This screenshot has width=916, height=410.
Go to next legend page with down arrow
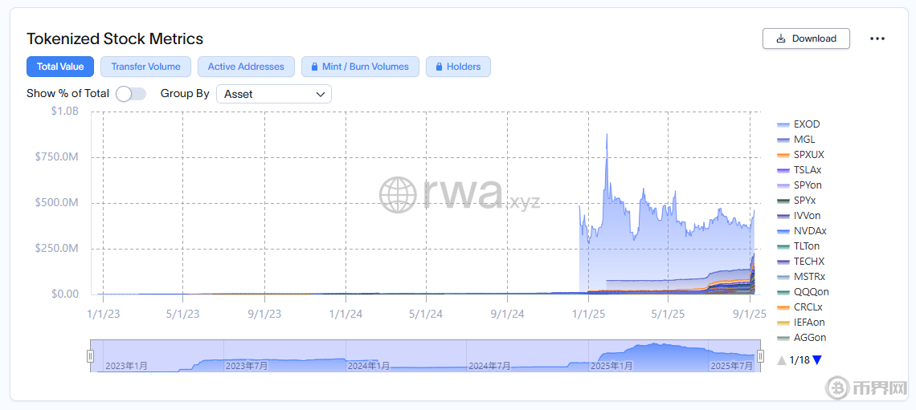click(x=816, y=360)
